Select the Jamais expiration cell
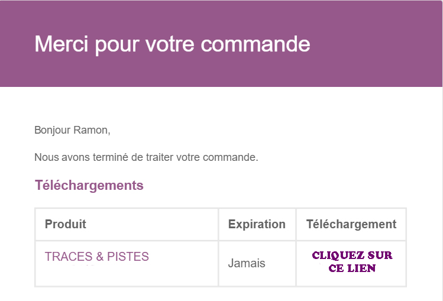The image size is (443, 301). (247, 263)
